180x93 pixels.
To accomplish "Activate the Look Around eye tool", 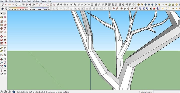I will [x=5, y=71].
